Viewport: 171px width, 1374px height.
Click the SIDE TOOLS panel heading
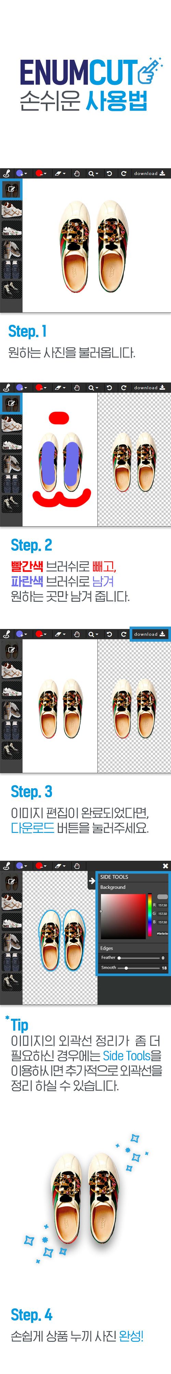[114, 877]
